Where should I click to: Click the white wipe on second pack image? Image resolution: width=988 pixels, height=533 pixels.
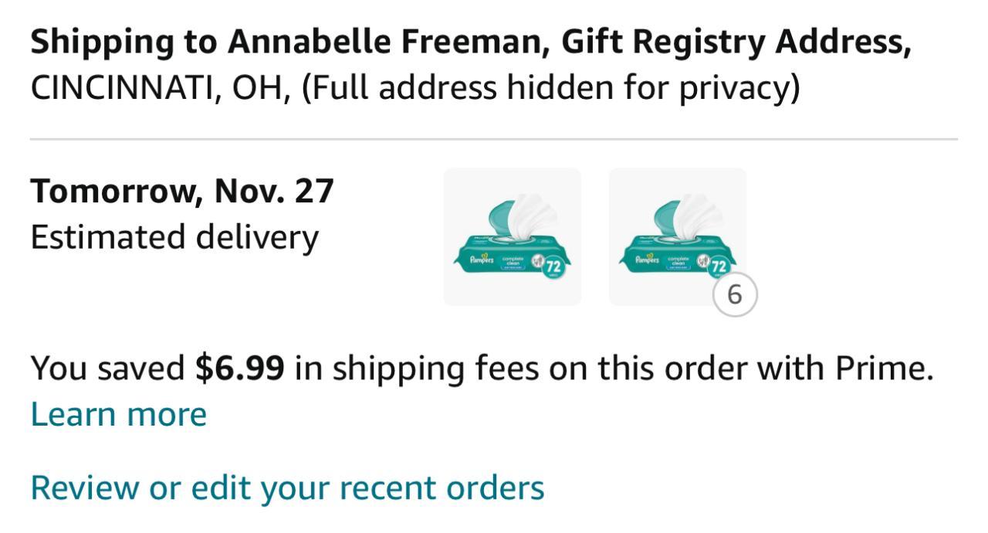700,212
